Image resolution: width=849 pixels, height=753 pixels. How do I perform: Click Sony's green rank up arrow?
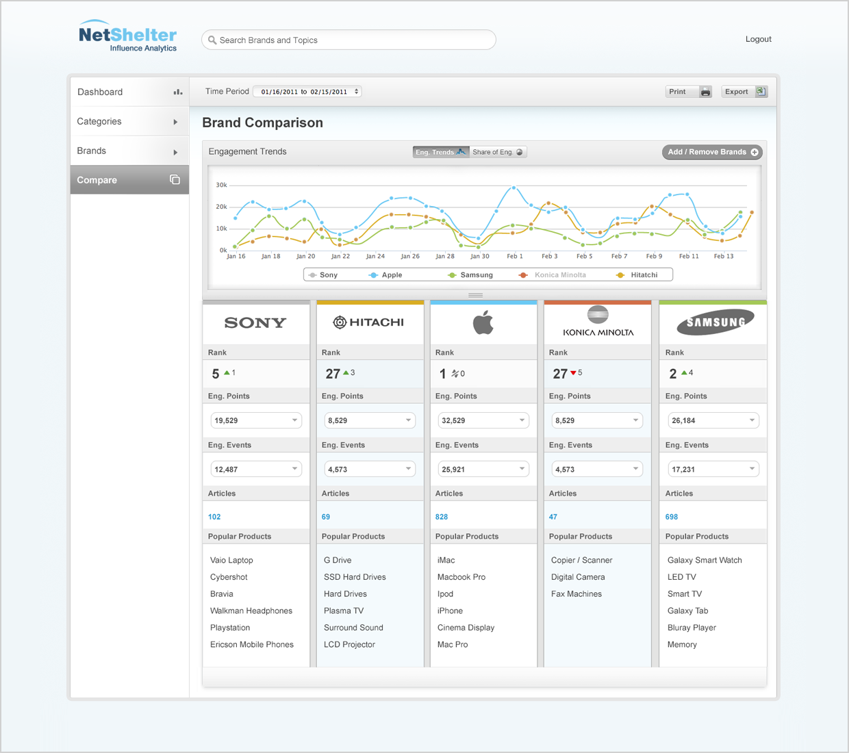[x=227, y=372]
